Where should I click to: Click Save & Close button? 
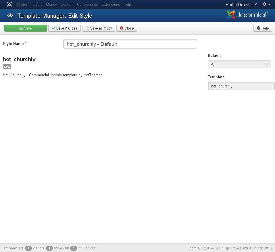tap(65, 28)
